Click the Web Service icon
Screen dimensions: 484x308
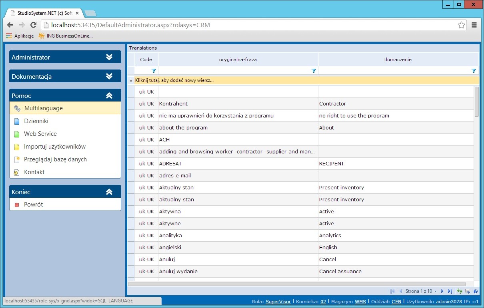(17, 133)
